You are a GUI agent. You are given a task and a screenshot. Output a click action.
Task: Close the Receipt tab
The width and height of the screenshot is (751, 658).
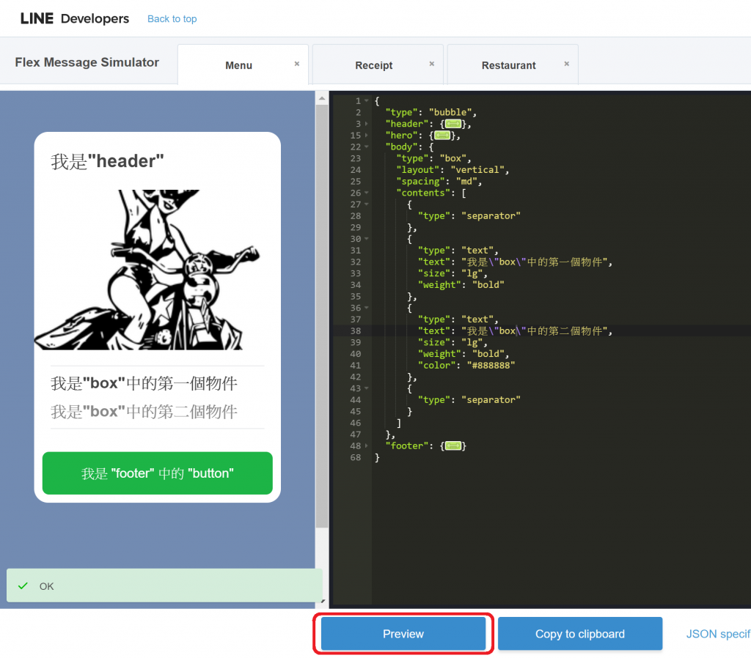point(432,64)
